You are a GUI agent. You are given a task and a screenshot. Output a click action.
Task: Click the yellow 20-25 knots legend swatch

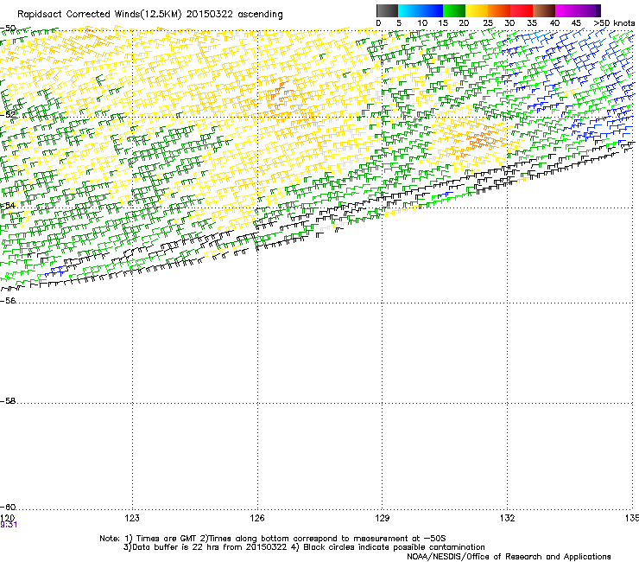click(x=477, y=10)
